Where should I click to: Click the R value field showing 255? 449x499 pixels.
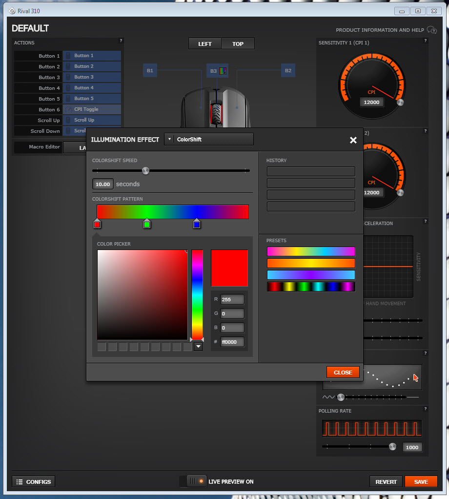coord(232,299)
